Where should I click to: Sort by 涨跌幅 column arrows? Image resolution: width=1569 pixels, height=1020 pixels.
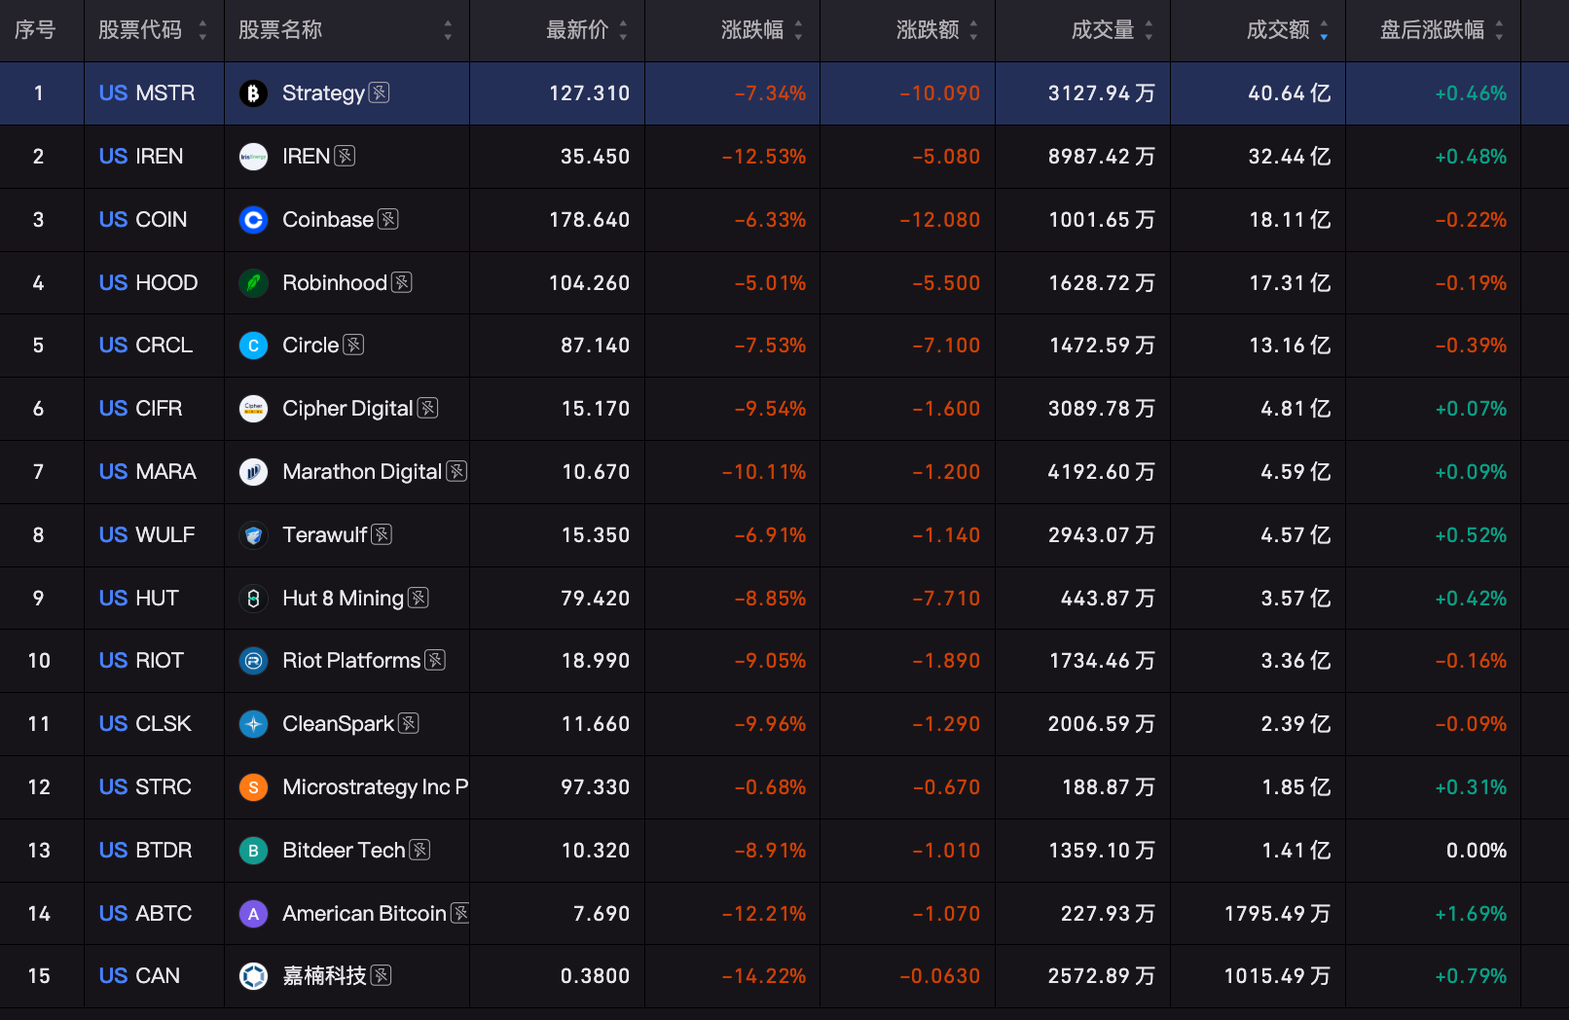(x=798, y=30)
